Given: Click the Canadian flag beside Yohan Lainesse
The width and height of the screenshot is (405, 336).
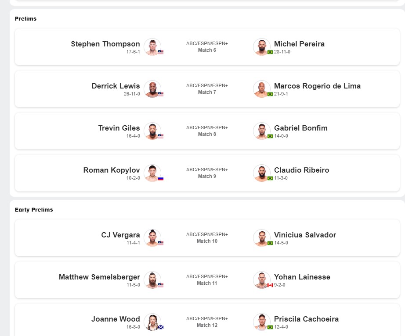Looking at the screenshot, I should click(x=270, y=285).
